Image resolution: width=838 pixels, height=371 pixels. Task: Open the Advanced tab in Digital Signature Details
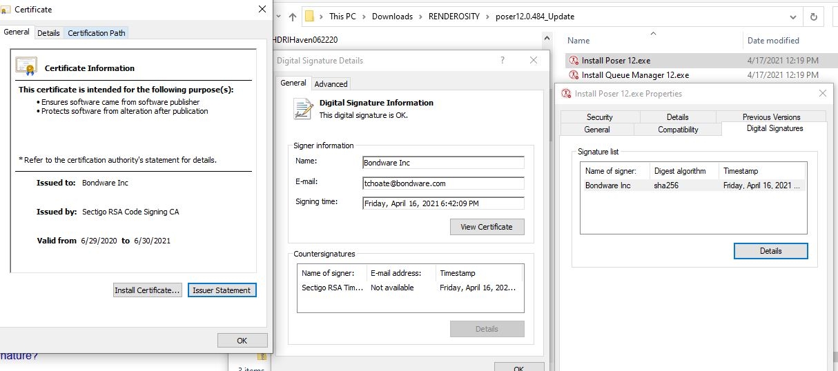(x=331, y=84)
